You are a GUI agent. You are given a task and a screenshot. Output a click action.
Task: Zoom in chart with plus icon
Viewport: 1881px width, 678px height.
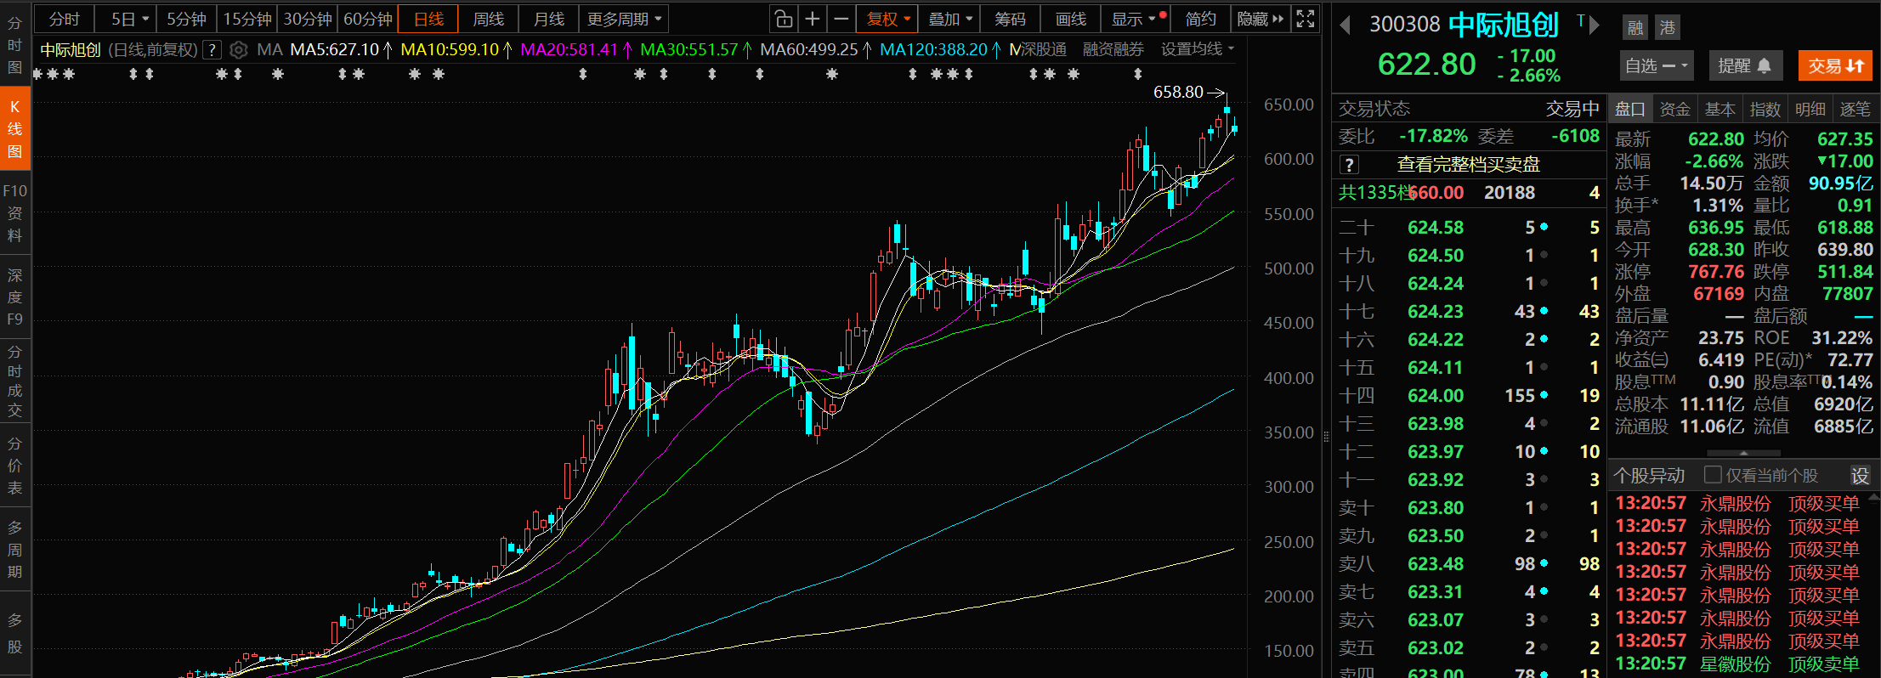tap(813, 19)
